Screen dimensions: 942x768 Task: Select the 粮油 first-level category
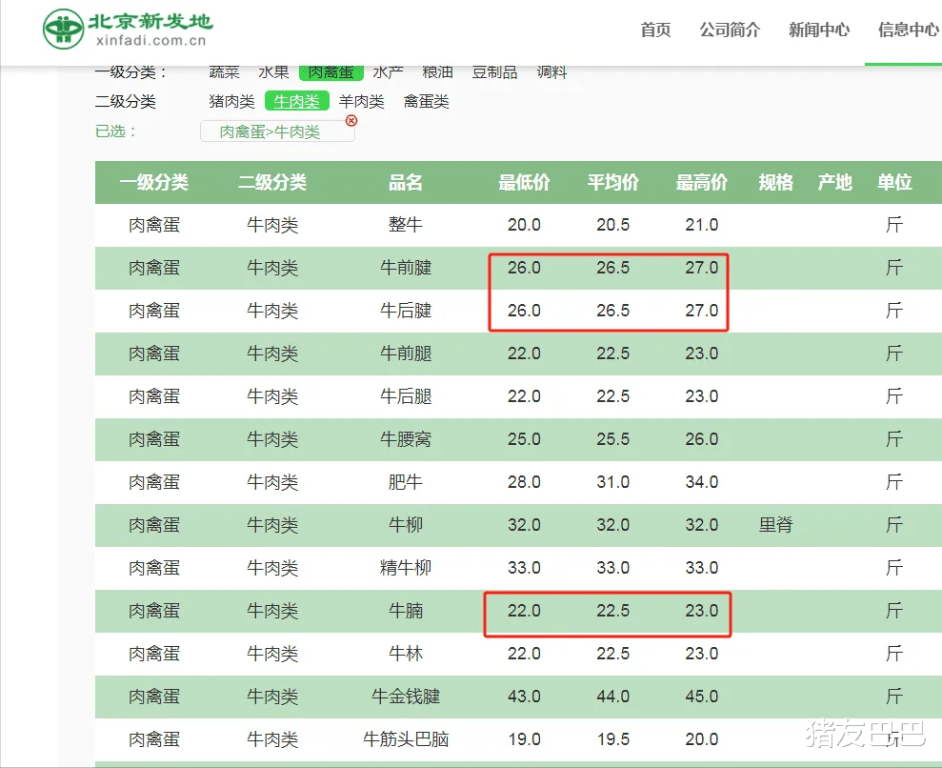pos(437,72)
